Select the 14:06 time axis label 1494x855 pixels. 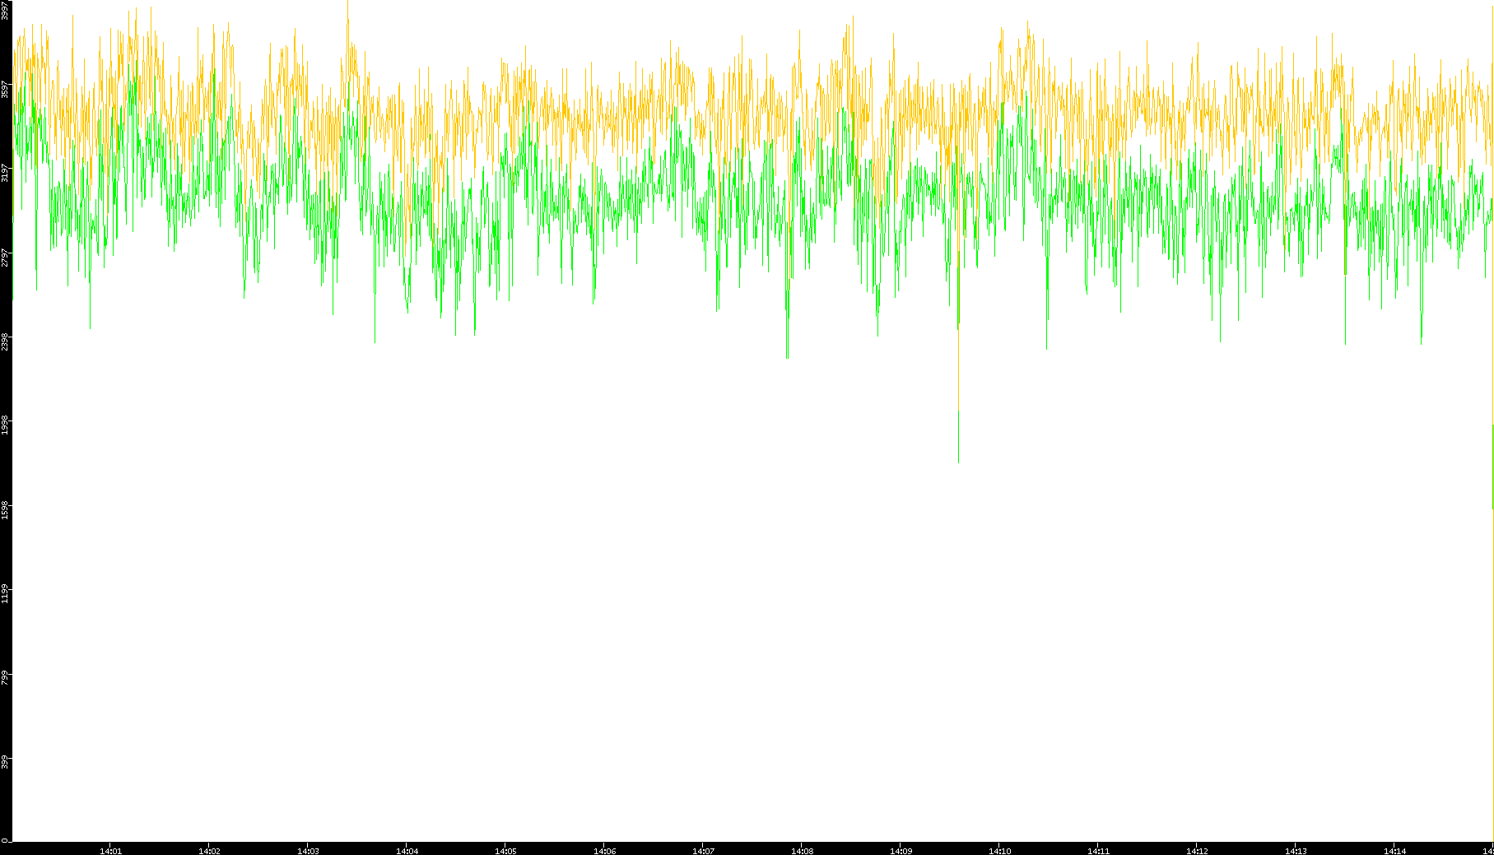604,851
